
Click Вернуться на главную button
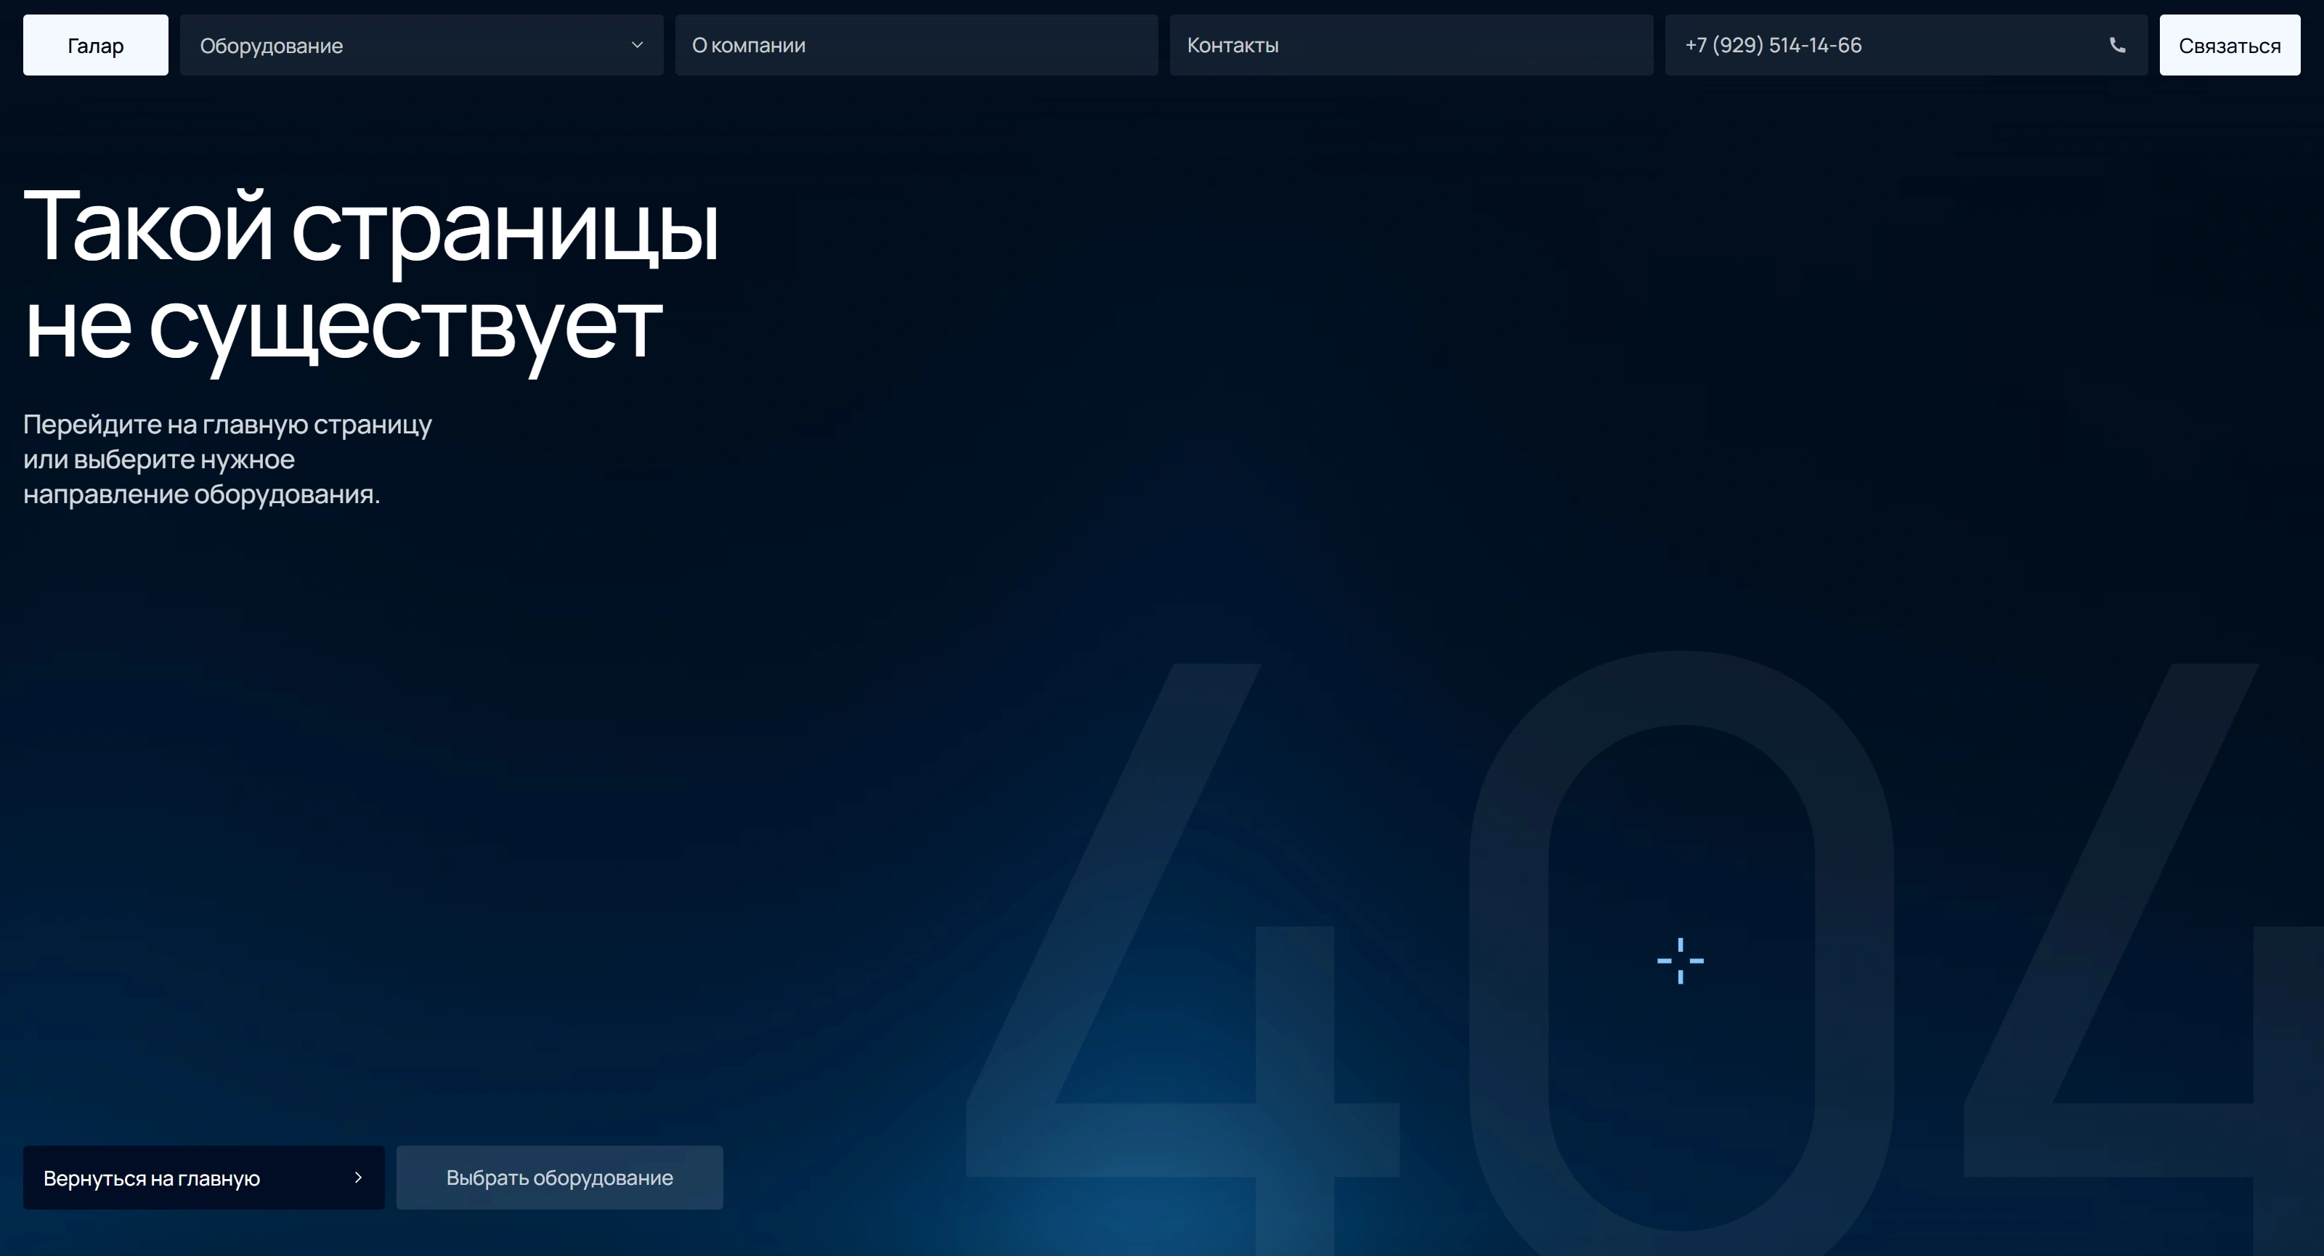point(204,1178)
